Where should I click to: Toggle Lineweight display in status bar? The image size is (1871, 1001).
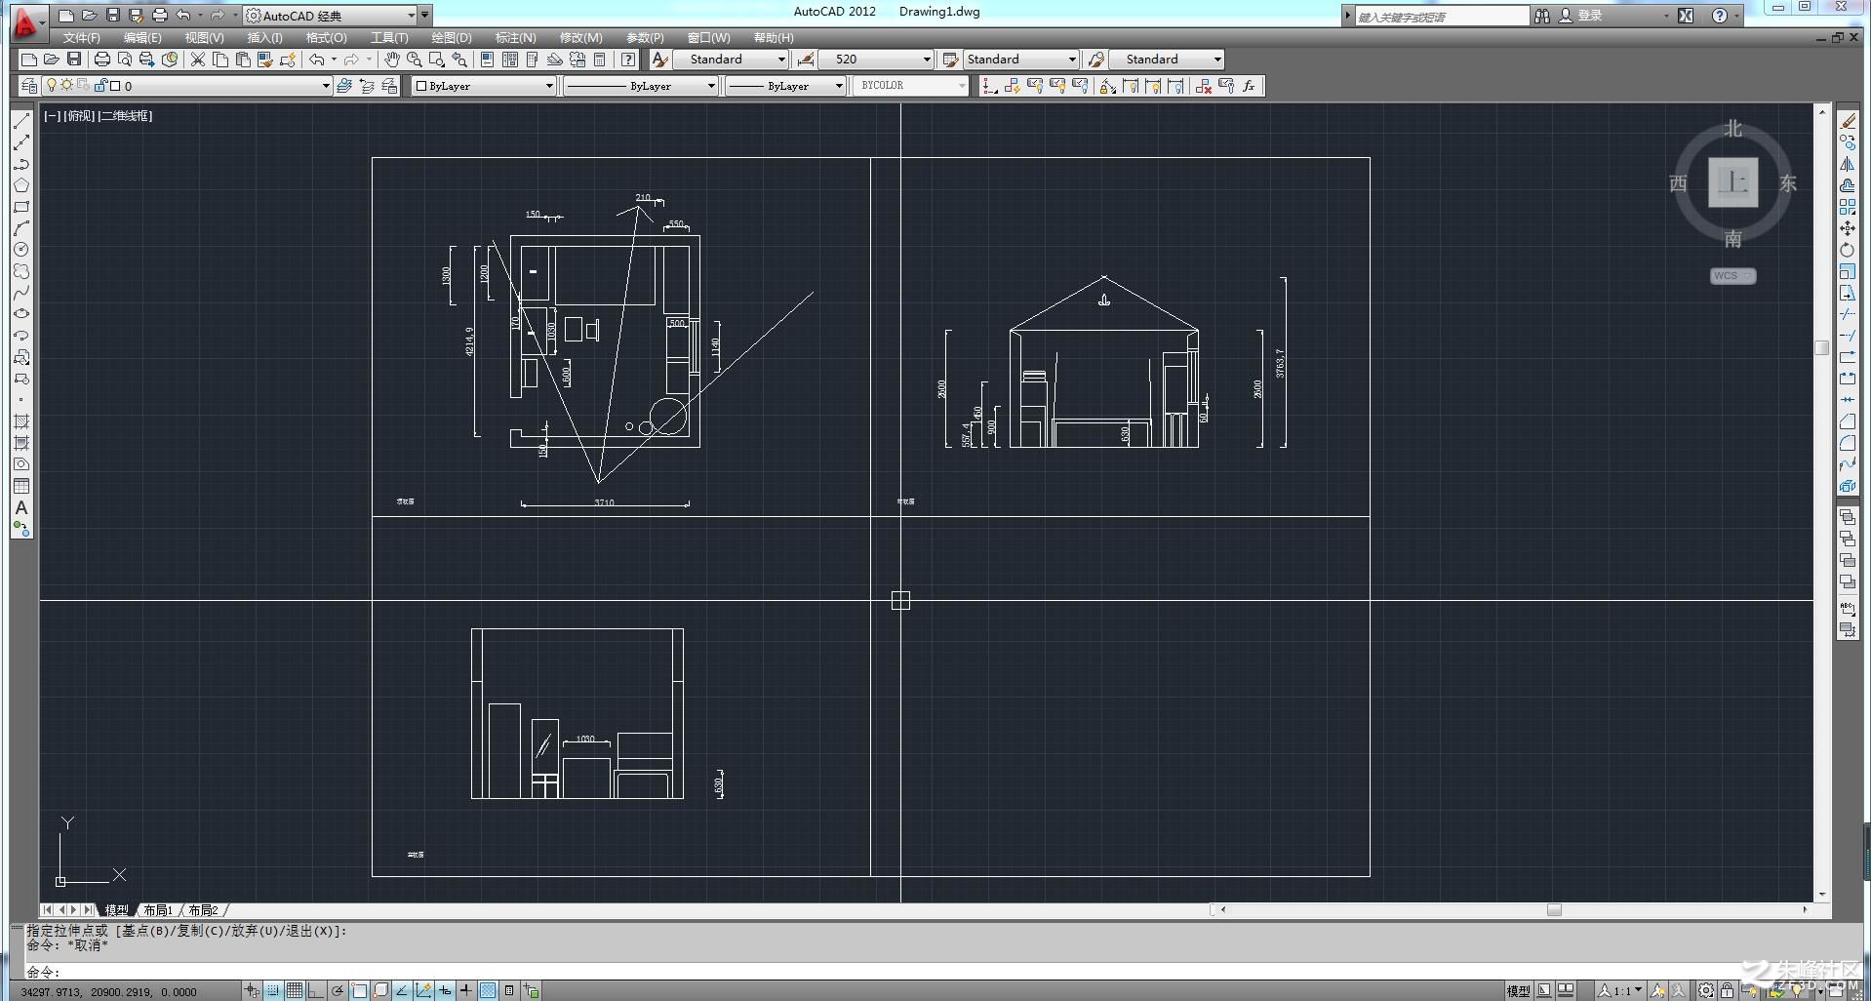click(x=466, y=990)
